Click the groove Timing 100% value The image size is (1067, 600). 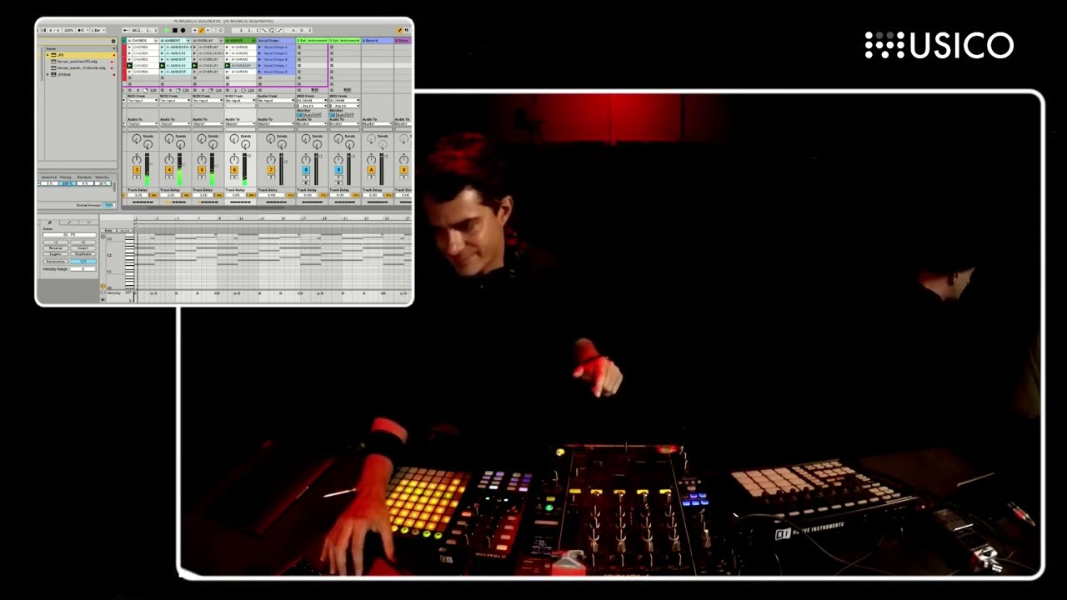click(68, 183)
